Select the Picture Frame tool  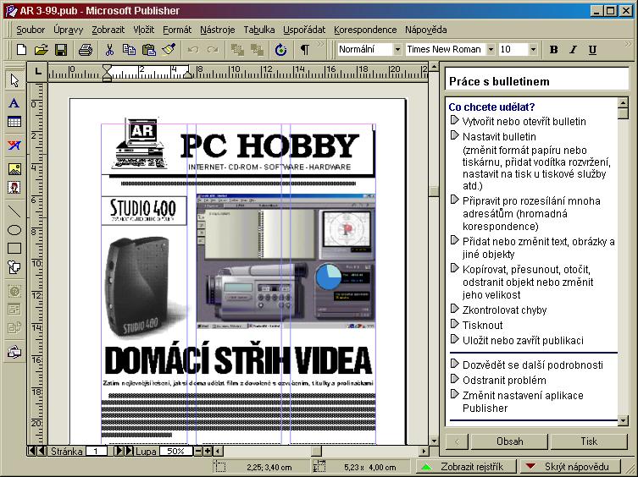(x=14, y=168)
